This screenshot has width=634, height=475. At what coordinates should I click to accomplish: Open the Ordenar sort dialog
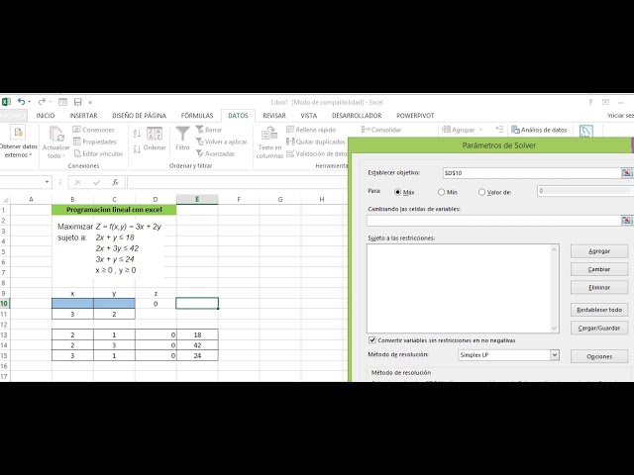point(155,140)
